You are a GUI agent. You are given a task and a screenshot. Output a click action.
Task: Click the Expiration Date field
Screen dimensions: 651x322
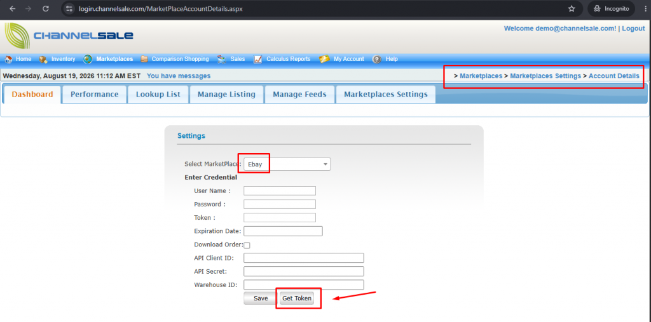[x=283, y=231]
